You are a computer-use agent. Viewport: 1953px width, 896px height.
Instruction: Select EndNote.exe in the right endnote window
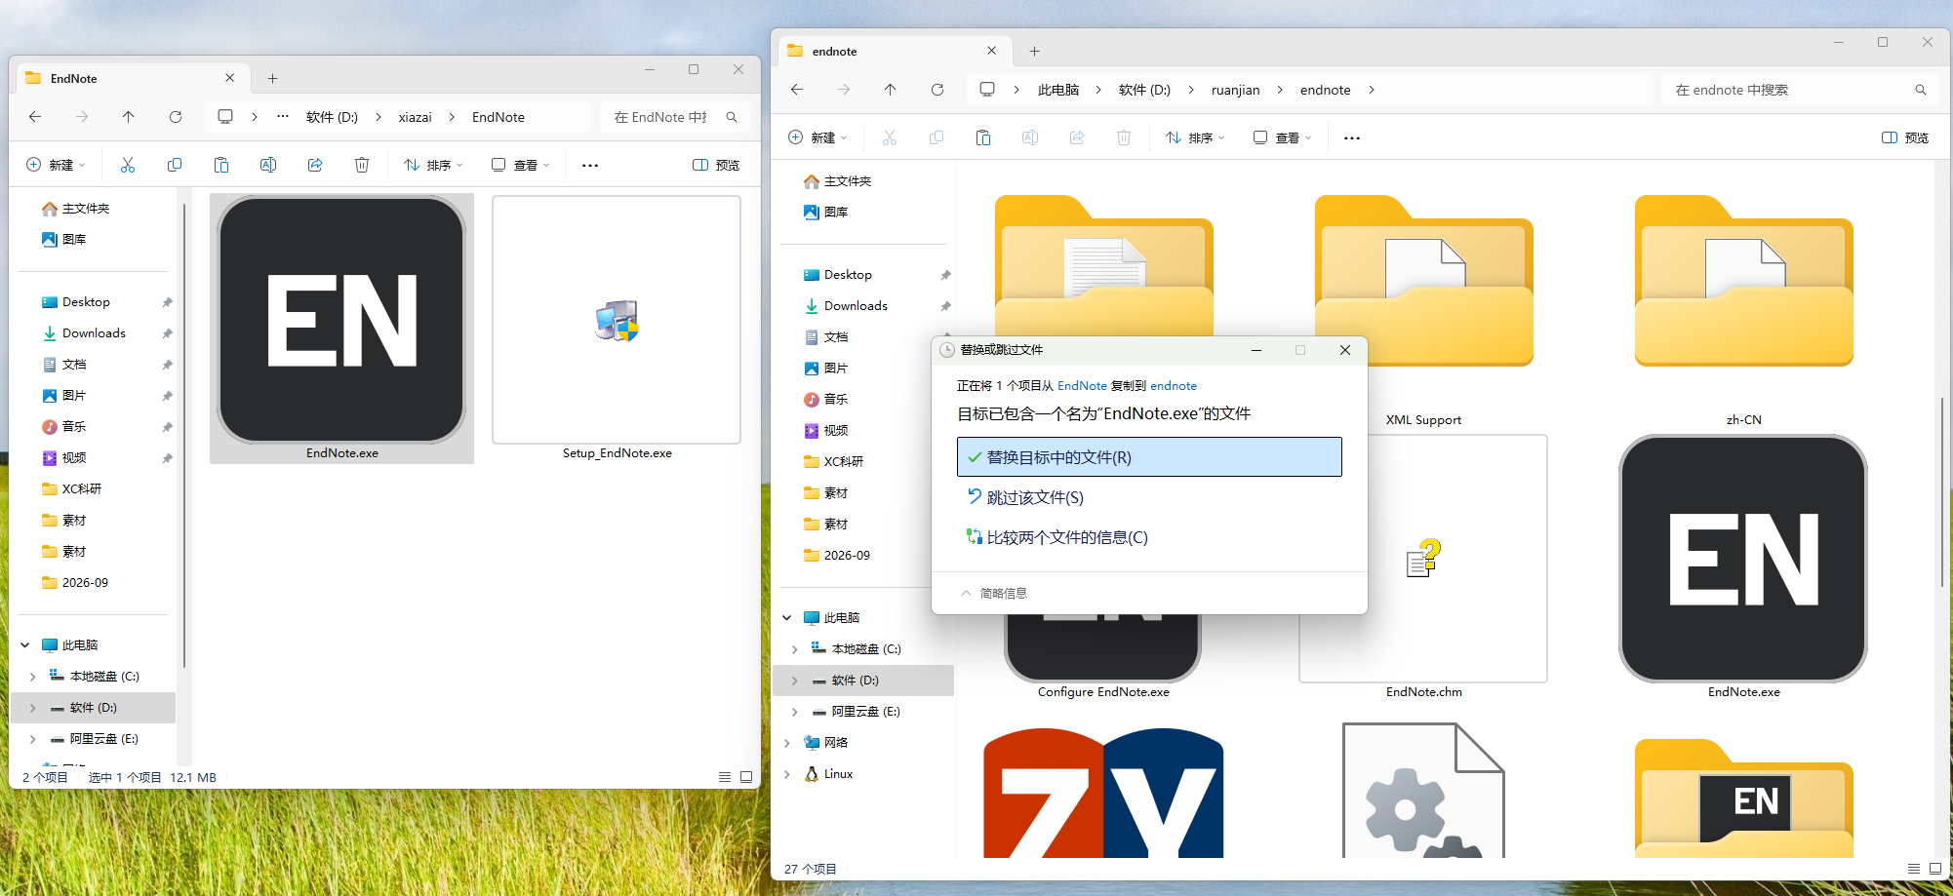[1743, 567]
